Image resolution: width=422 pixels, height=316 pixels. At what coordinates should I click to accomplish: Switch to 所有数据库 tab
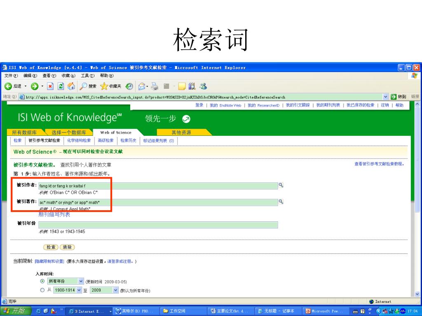[x=24, y=132]
